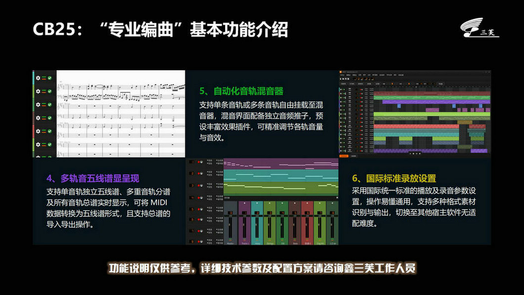Open leftmost menu in DAW menu bar
This screenshot has height=295, width=524.
click(342, 75)
